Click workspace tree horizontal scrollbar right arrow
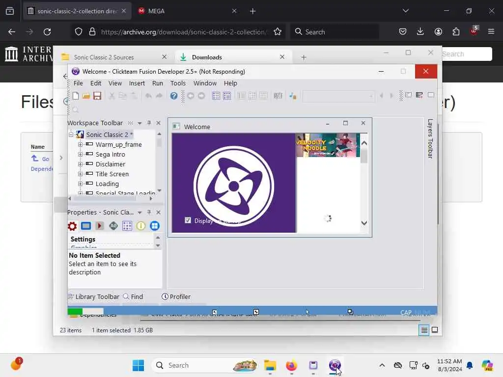The height and width of the screenshot is (377, 503). pyautogui.click(x=151, y=198)
